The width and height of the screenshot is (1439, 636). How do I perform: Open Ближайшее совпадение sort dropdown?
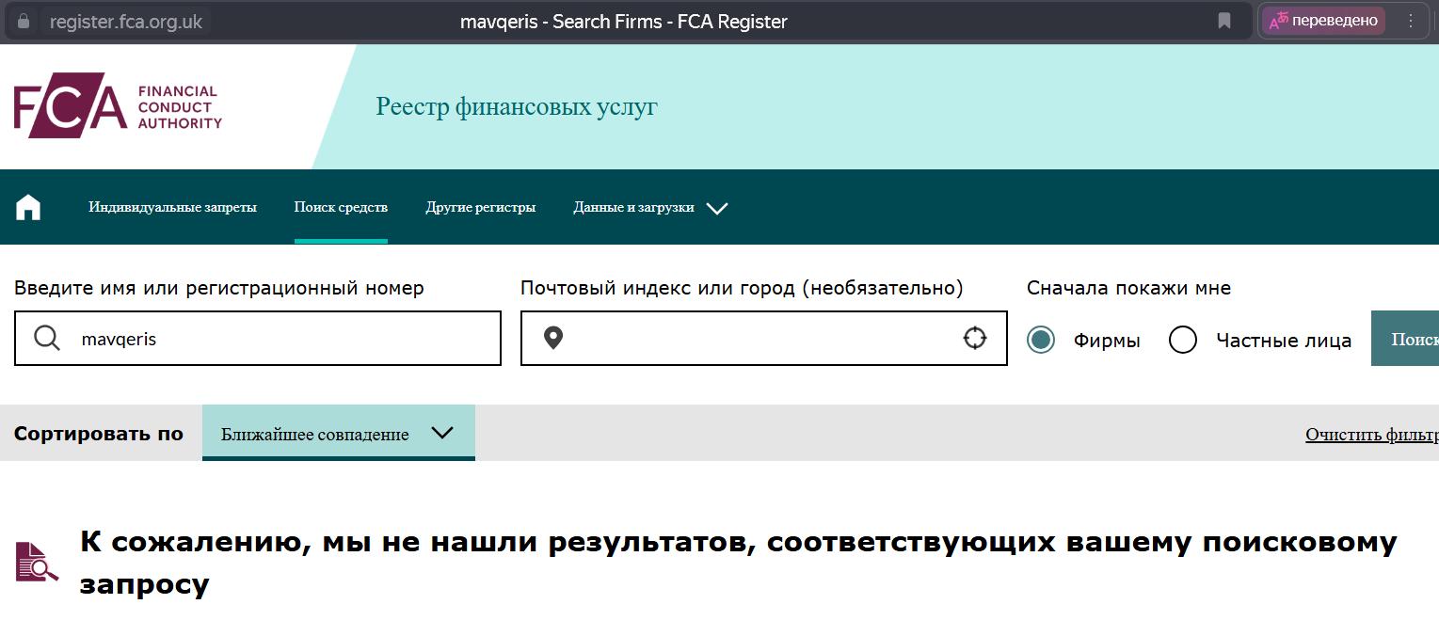pos(339,433)
